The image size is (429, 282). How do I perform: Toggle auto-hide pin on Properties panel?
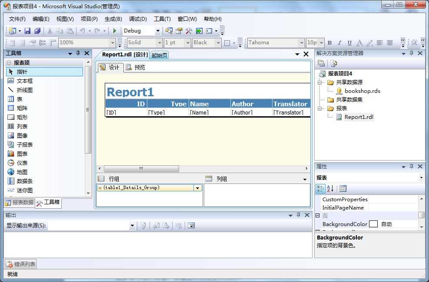[412, 166]
